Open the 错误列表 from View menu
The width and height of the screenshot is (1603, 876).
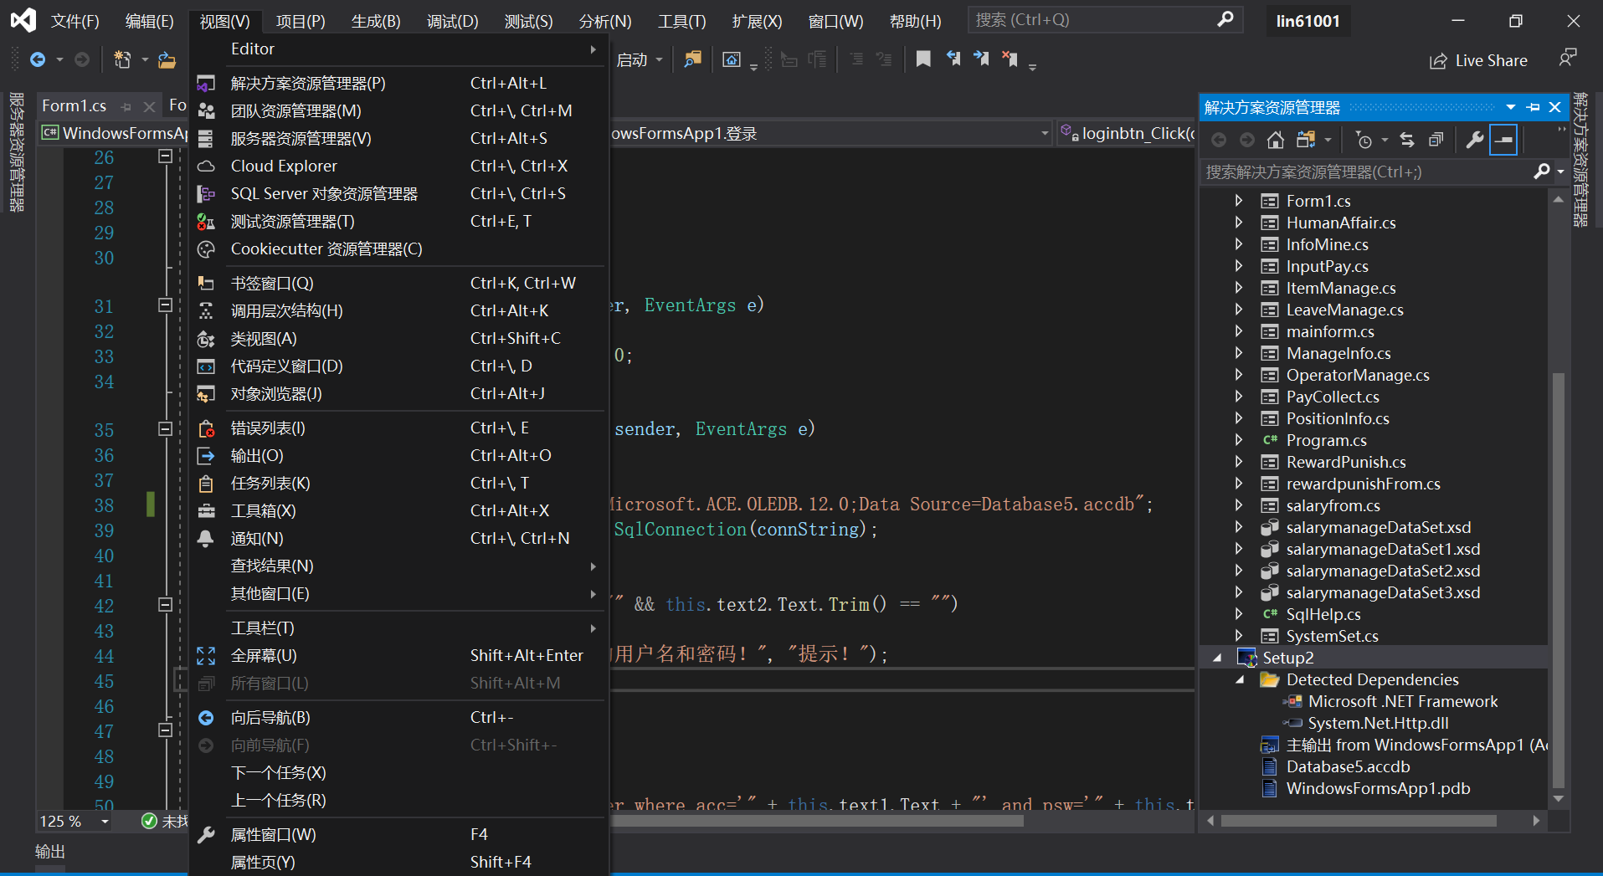click(x=266, y=428)
